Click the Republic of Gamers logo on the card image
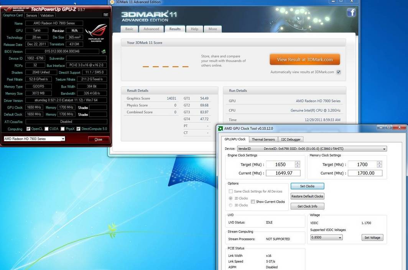 97,33
